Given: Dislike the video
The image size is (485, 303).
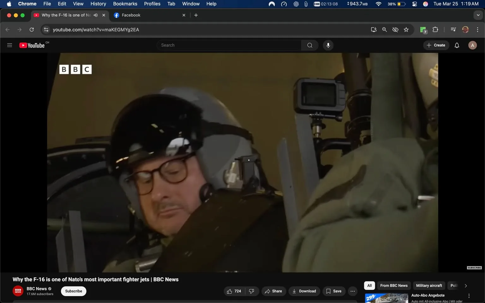Looking at the screenshot, I should [252, 291].
